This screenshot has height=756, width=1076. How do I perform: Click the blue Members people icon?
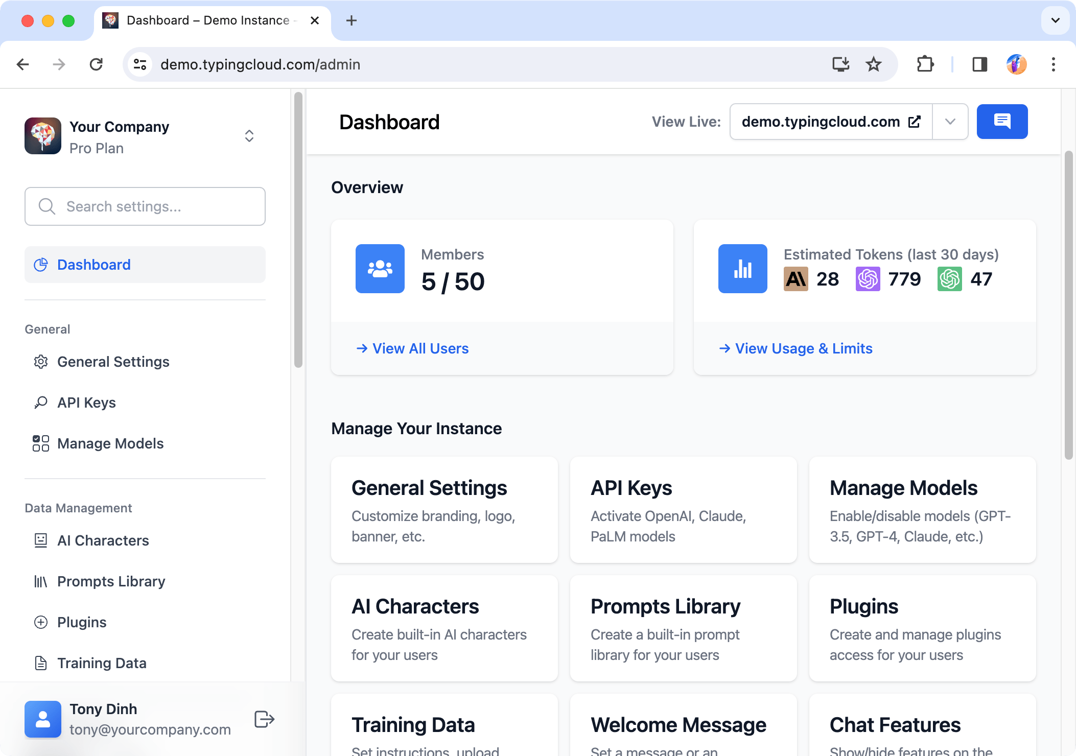coord(380,269)
